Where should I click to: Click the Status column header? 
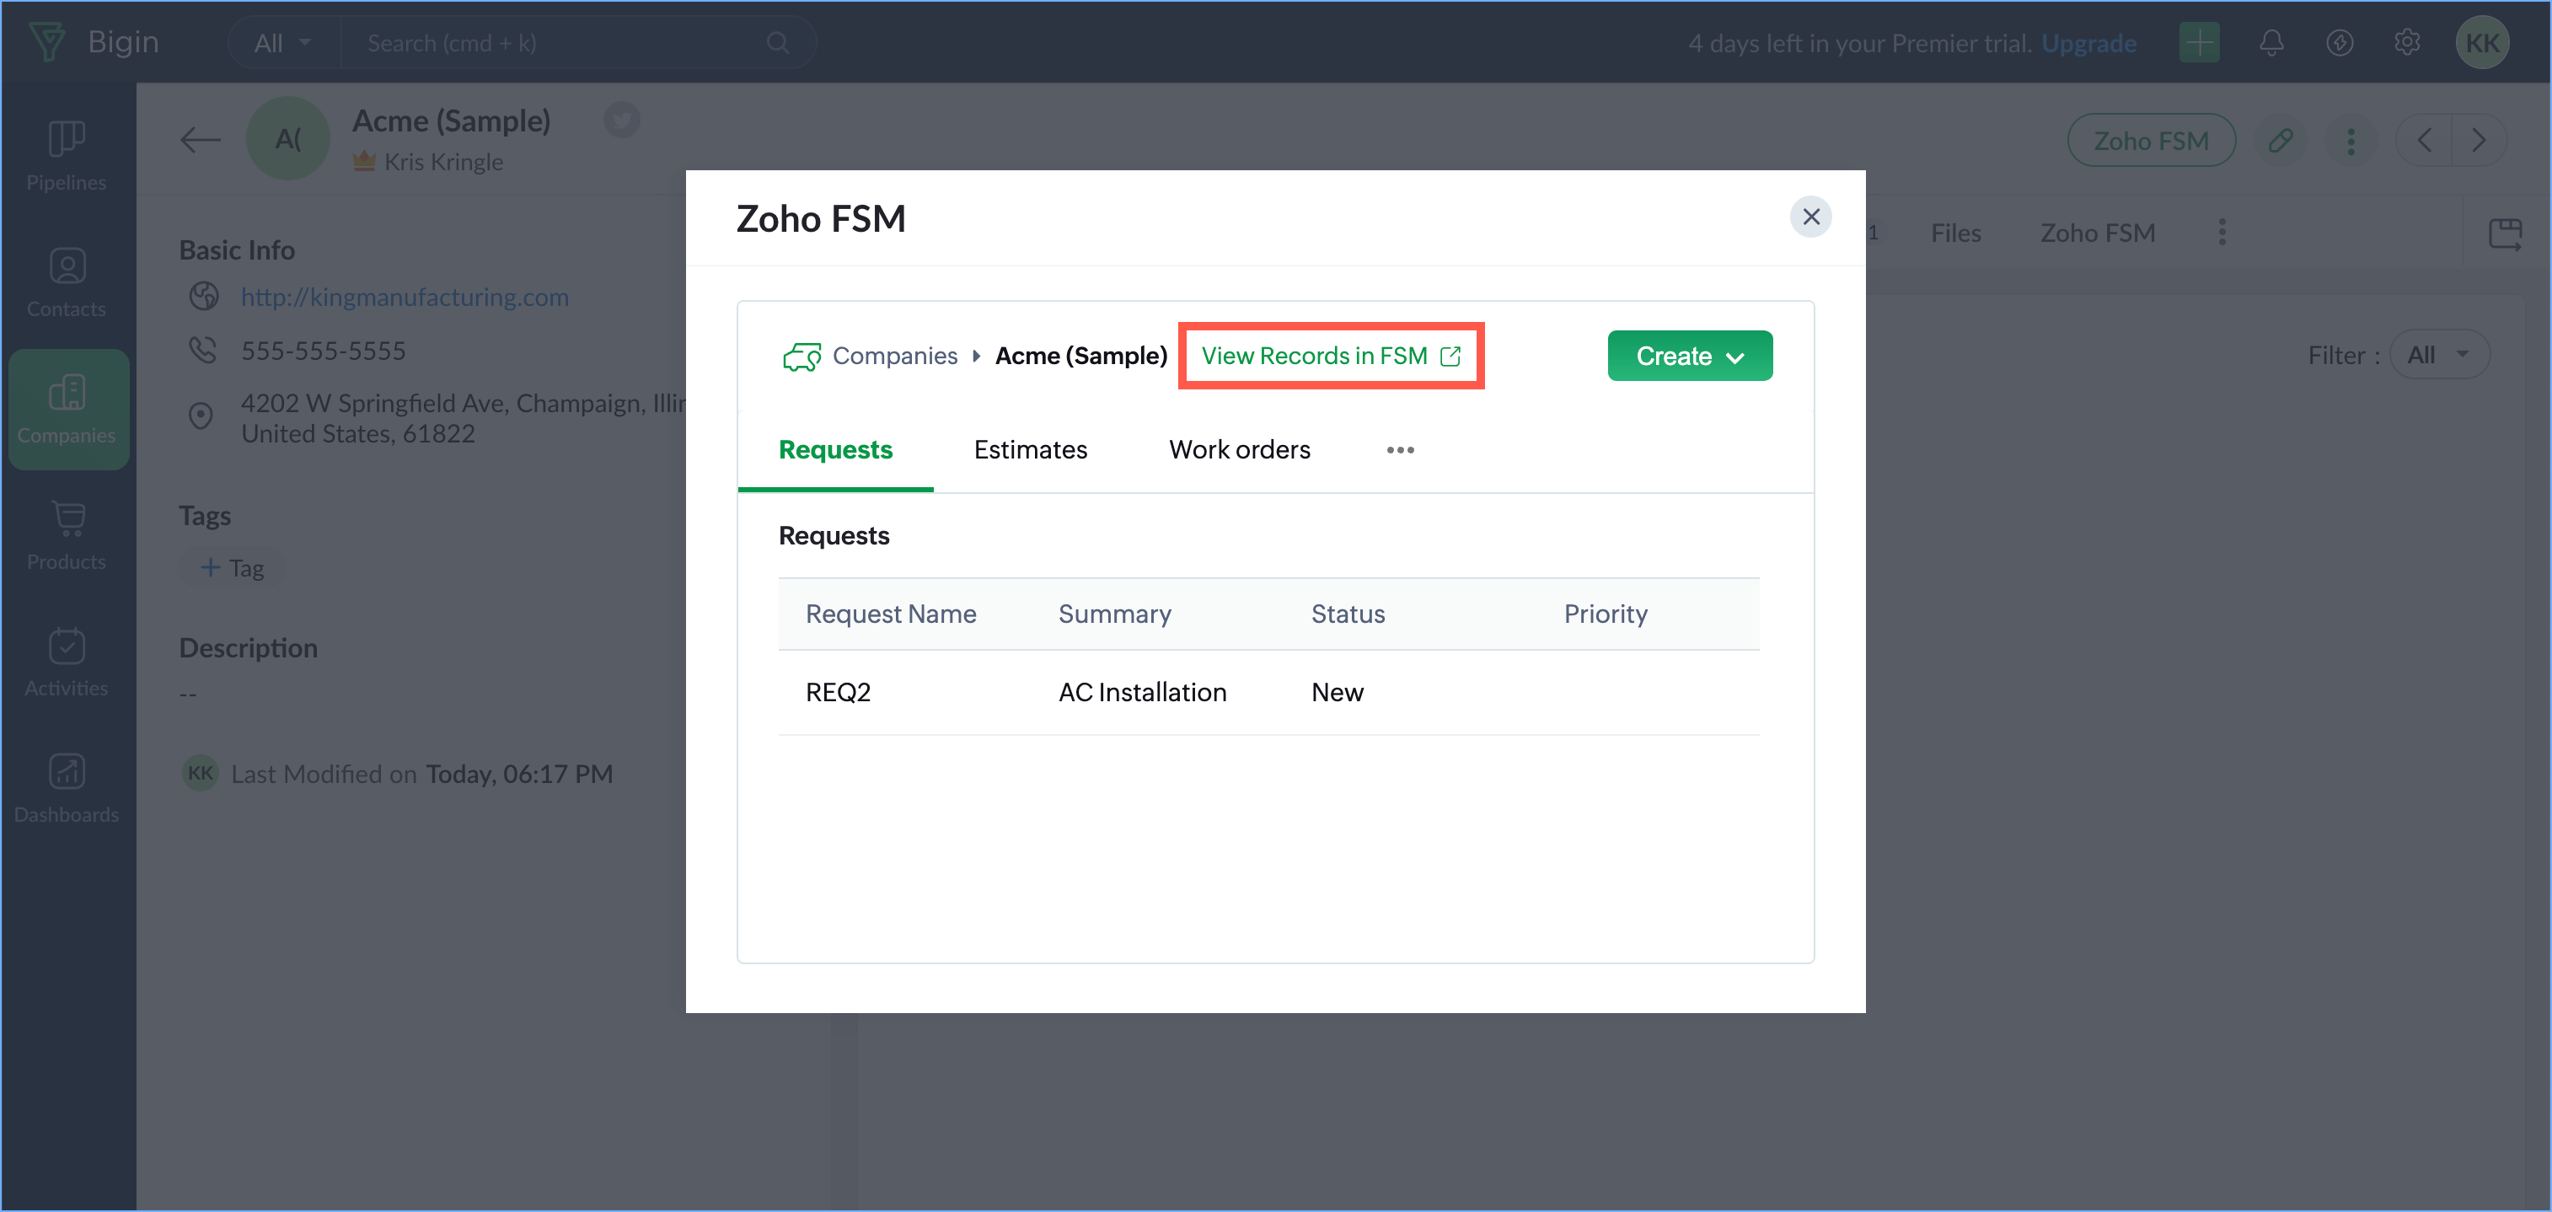(x=1348, y=614)
